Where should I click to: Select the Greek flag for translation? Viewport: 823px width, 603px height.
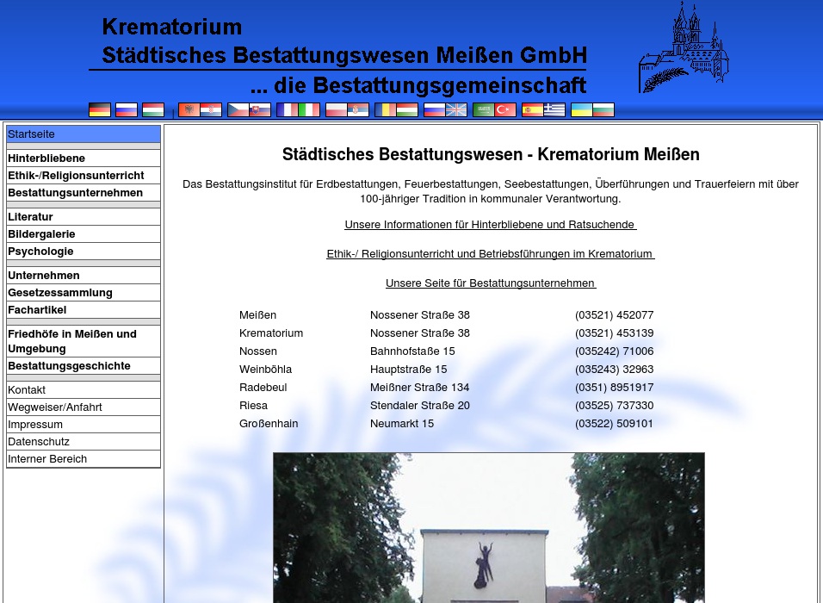[x=555, y=109]
